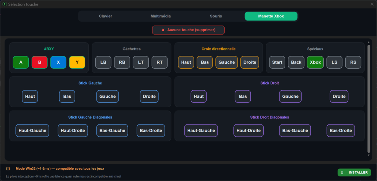Click the info icon beside Mode Win32
The image size is (377, 181).
(x=8, y=169)
